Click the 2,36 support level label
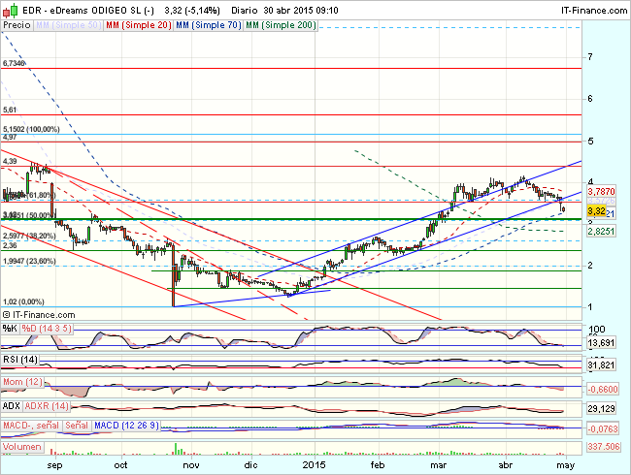Image resolution: width=631 pixels, height=475 pixels. click(10, 245)
